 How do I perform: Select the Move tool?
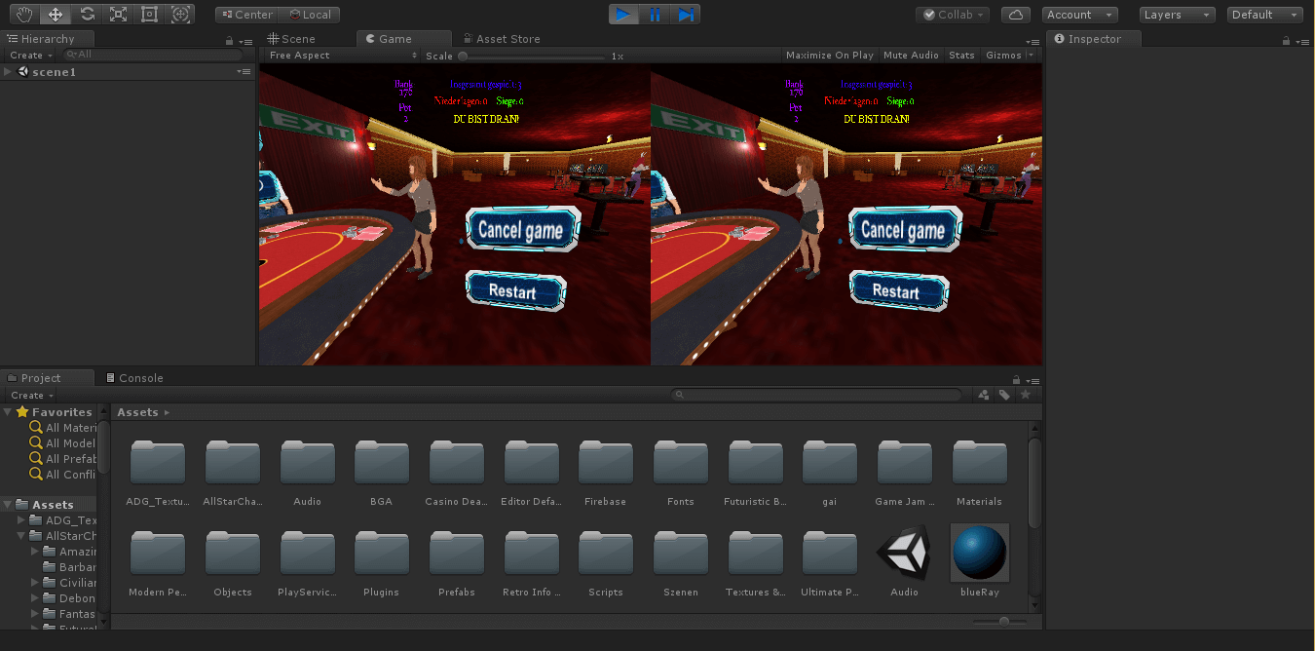56,15
